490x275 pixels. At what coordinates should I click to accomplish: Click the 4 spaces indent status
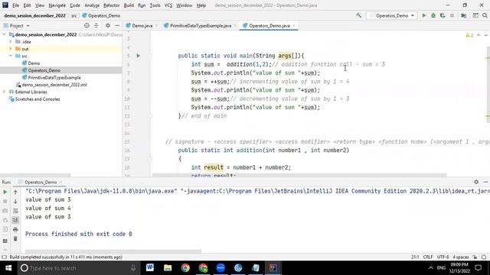click(x=461, y=257)
